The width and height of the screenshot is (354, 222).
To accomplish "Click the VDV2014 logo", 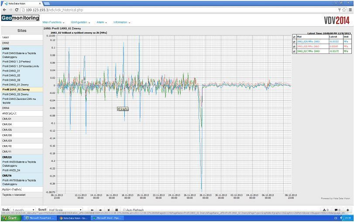I will (x=337, y=20).
